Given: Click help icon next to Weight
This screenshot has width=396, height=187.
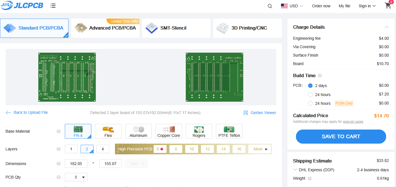Looking at the screenshot, I should coord(310,178).
